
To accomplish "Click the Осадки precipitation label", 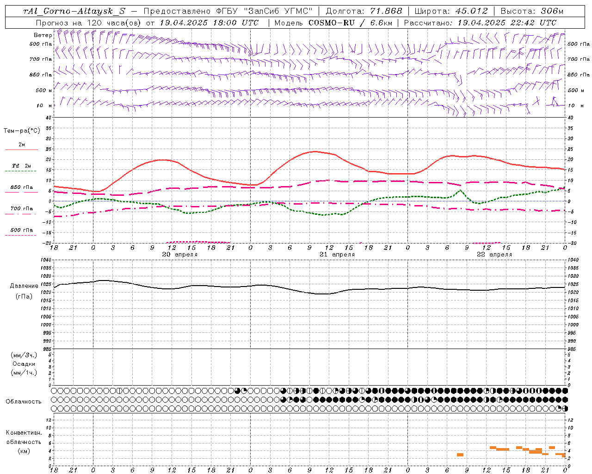I will pos(24,364).
